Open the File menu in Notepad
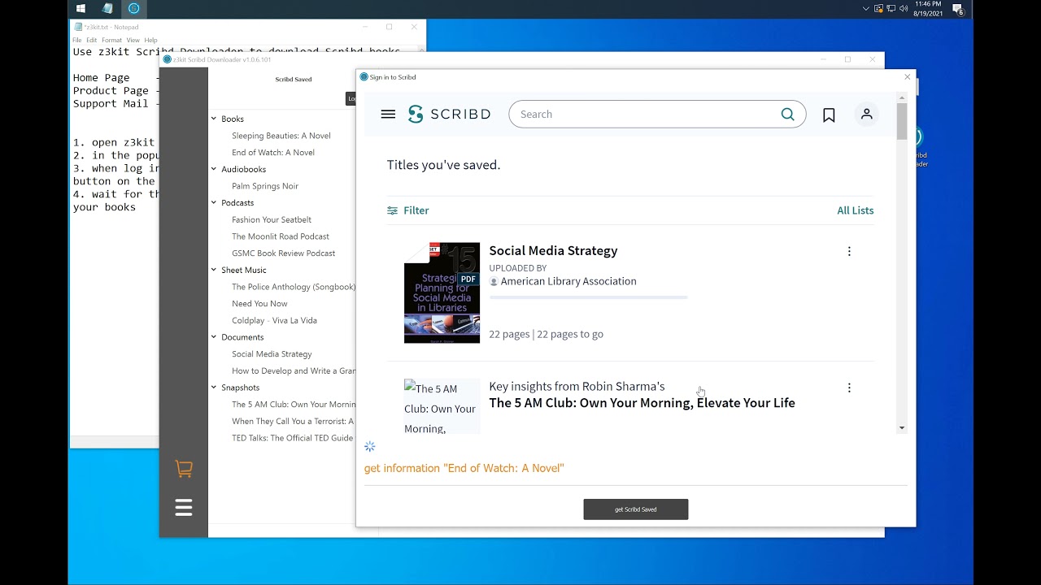Image resolution: width=1041 pixels, height=585 pixels. [x=77, y=40]
